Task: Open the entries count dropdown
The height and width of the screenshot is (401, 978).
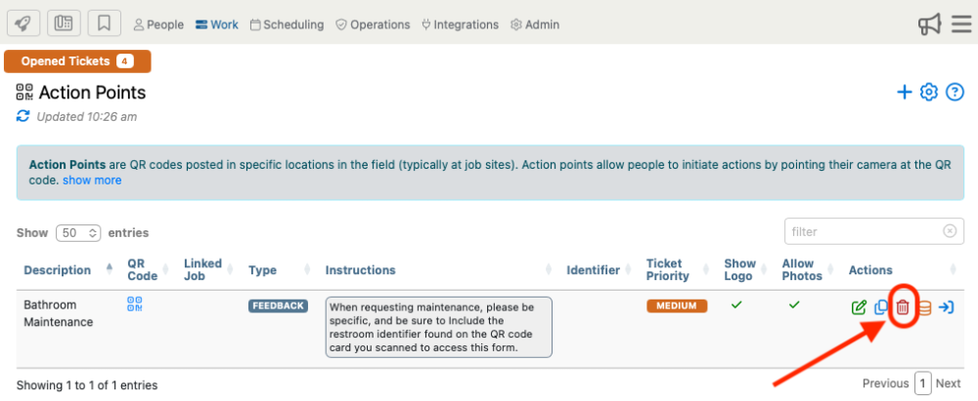Action: coord(79,233)
